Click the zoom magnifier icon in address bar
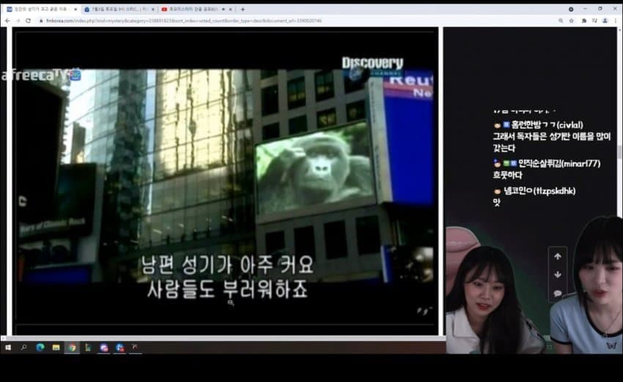 coord(561,20)
